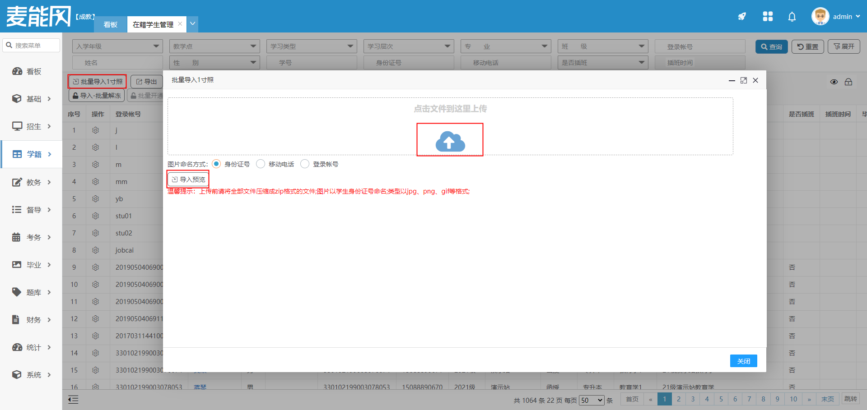Open 学籍 menu in sidebar
The image size is (867, 410).
pos(32,154)
